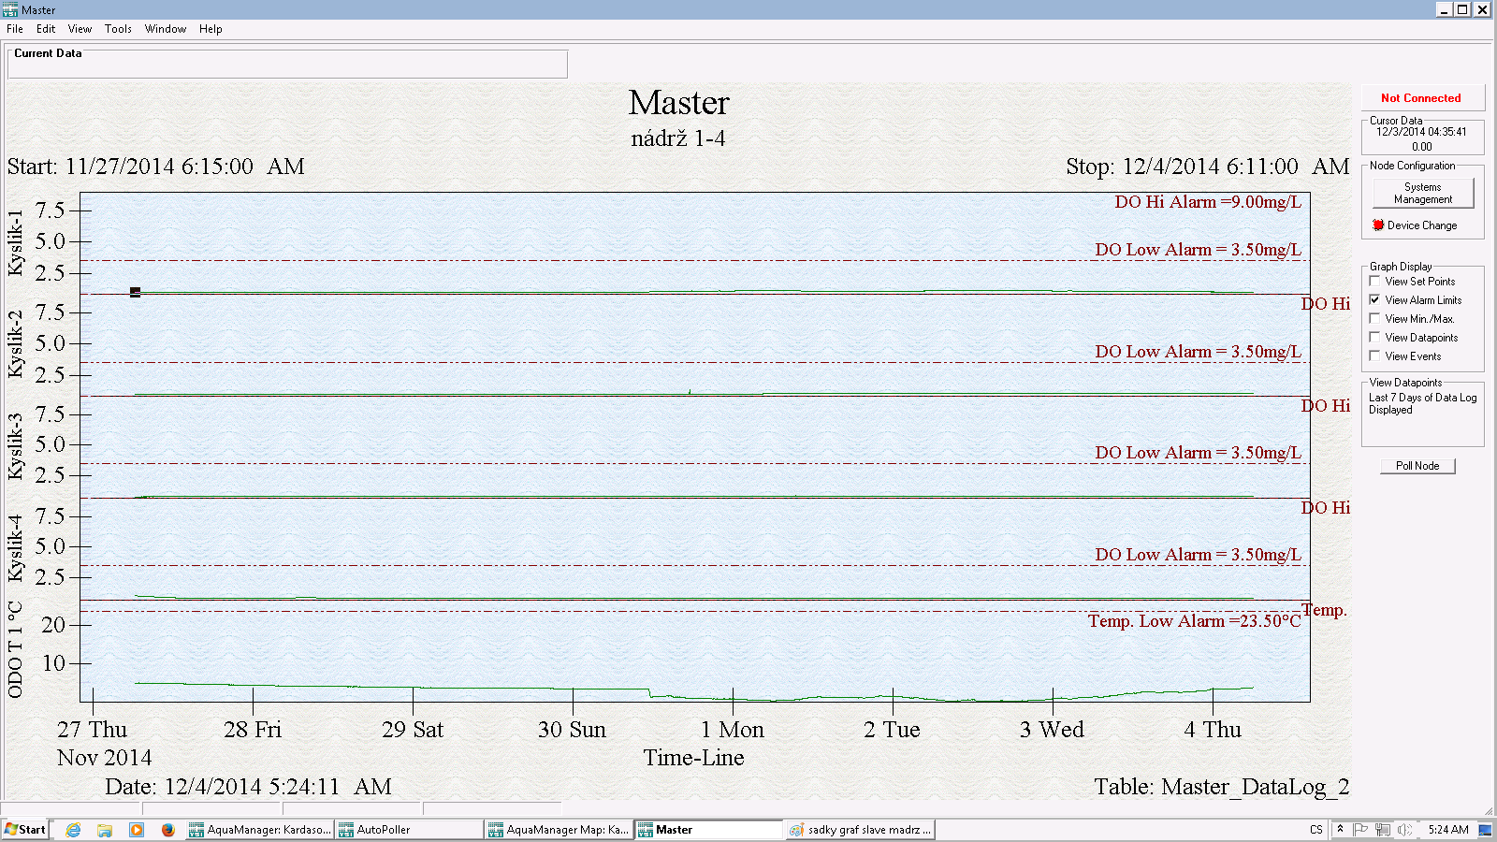This screenshot has width=1497, height=842.
Task: Click the Current Data field box
Action: pyautogui.click(x=287, y=64)
